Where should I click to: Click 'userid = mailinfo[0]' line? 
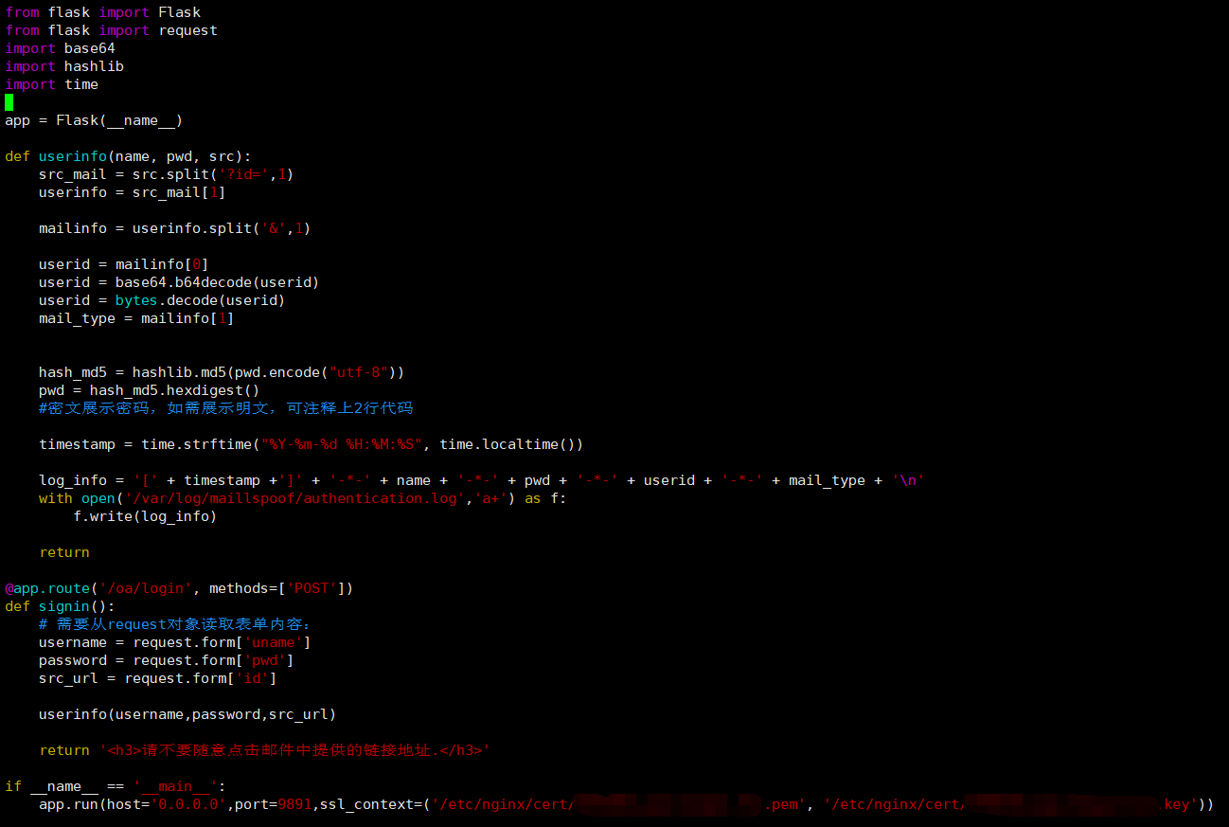[124, 264]
